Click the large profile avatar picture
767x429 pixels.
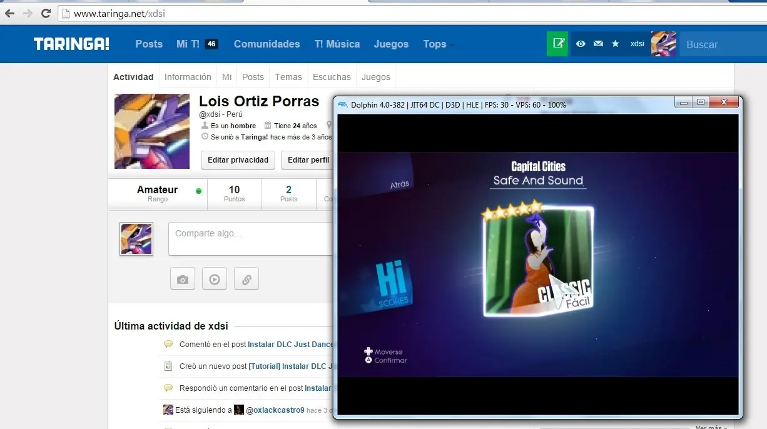[x=152, y=131]
